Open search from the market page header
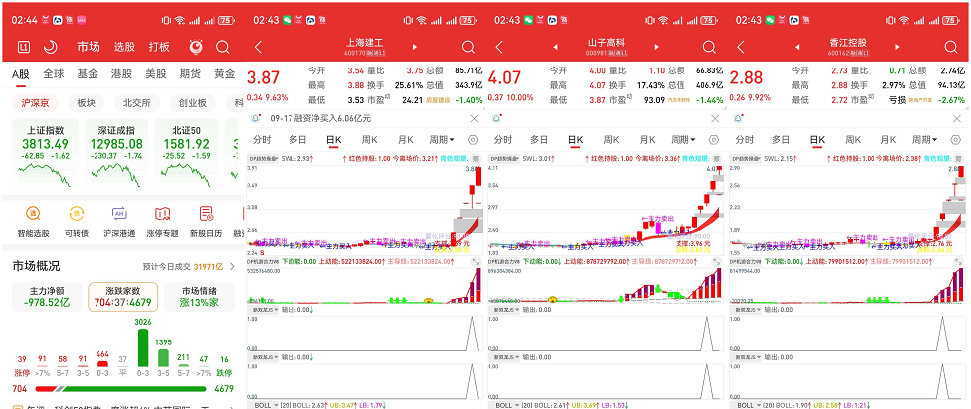Image resolution: width=971 pixels, height=409 pixels. click(x=223, y=47)
